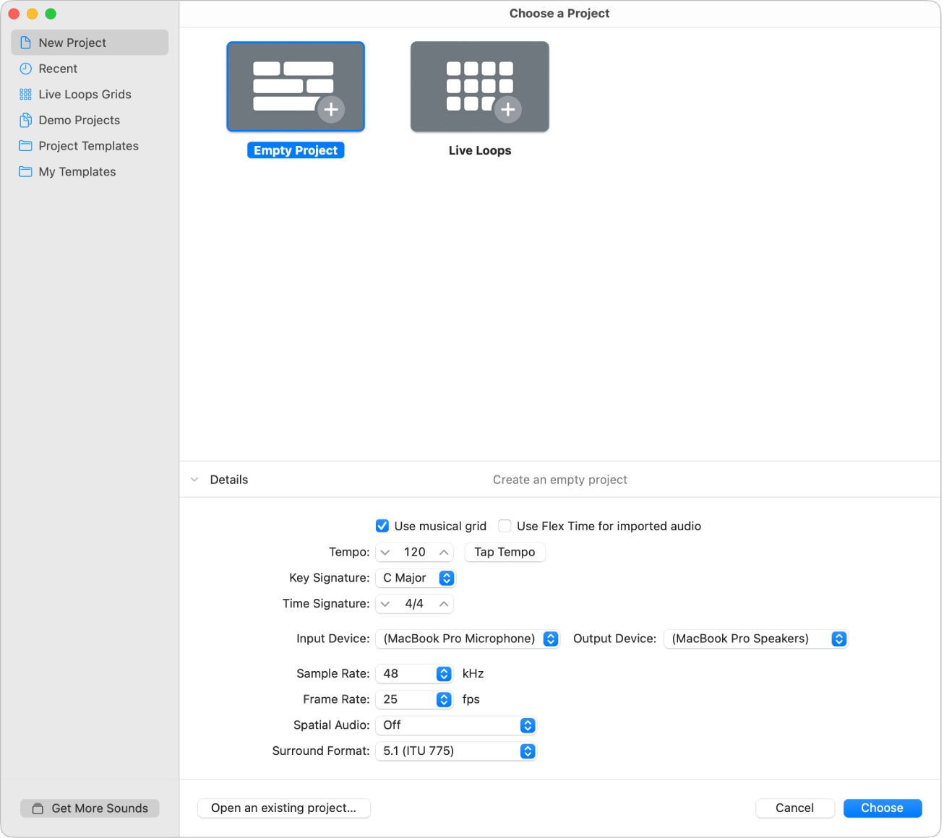
Task: Click the tempo value 120 field
Action: [415, 553]
